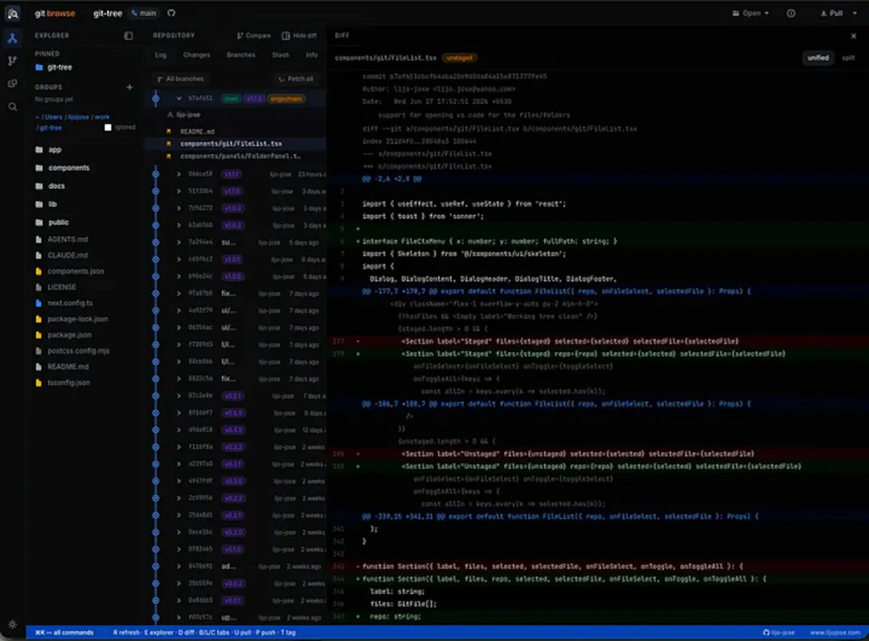
Task: Click the commit graph node for b7afd51
Action: click(156, 98)
